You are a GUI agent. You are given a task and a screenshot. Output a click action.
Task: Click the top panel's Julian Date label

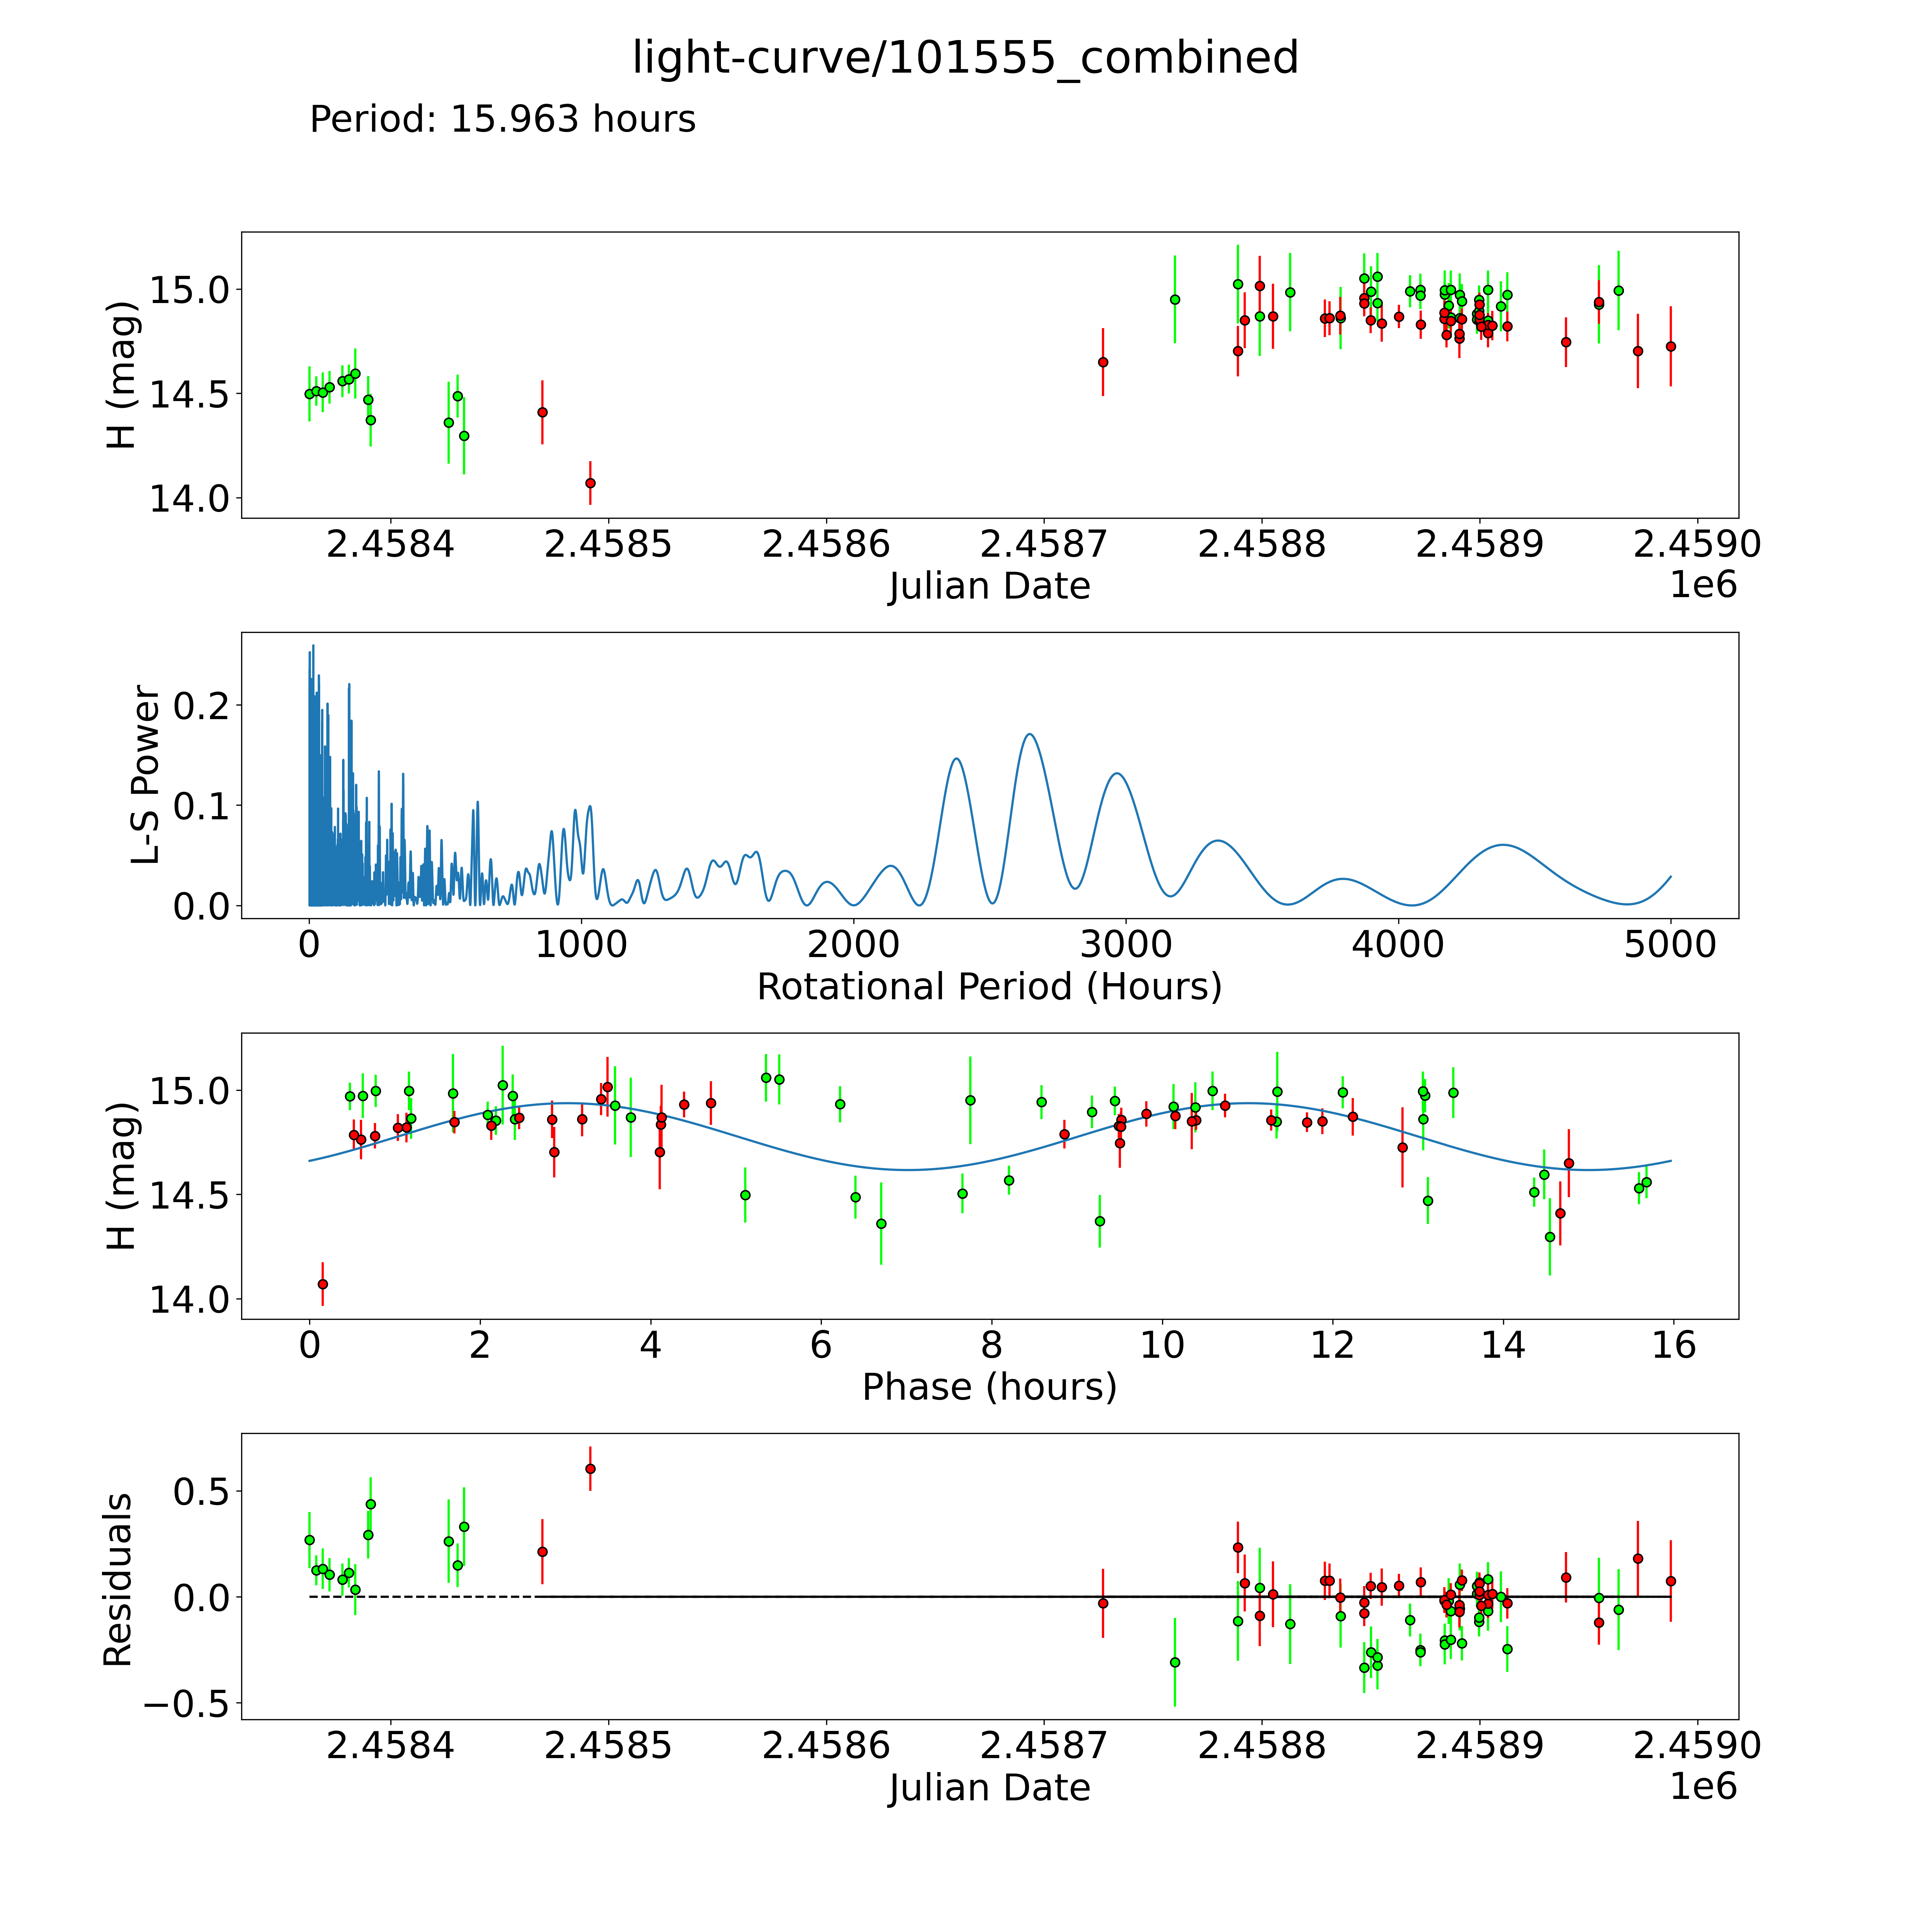tap(989, 586)
